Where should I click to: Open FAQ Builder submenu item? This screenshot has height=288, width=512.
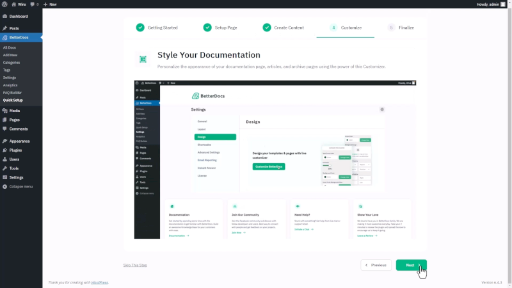pos(12,93)
